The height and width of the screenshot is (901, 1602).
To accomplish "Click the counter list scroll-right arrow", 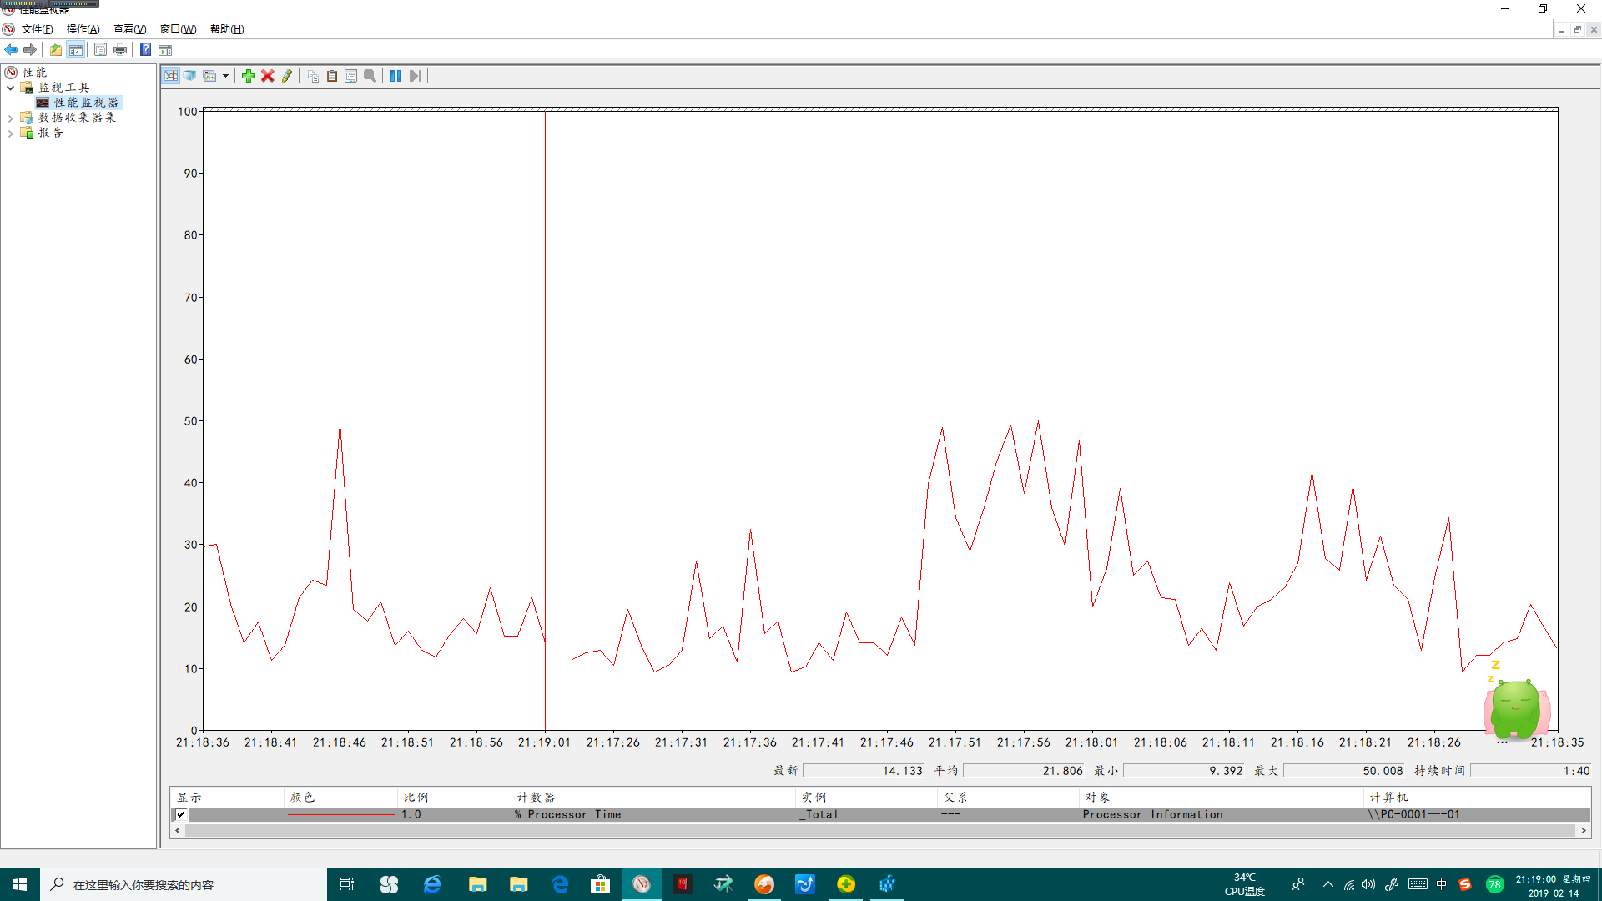I will (x=1583, y=831).
